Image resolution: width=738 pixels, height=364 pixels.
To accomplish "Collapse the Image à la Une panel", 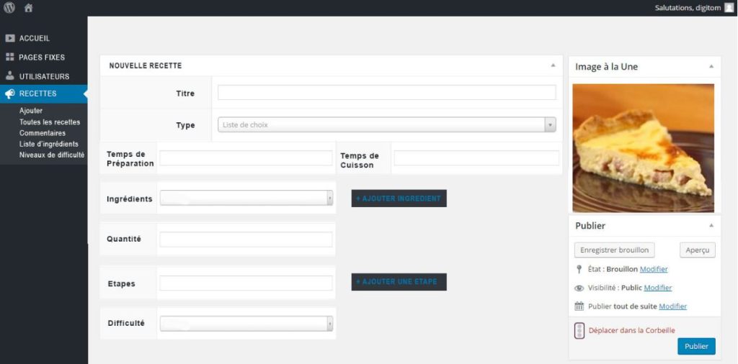I will (711, 67).
